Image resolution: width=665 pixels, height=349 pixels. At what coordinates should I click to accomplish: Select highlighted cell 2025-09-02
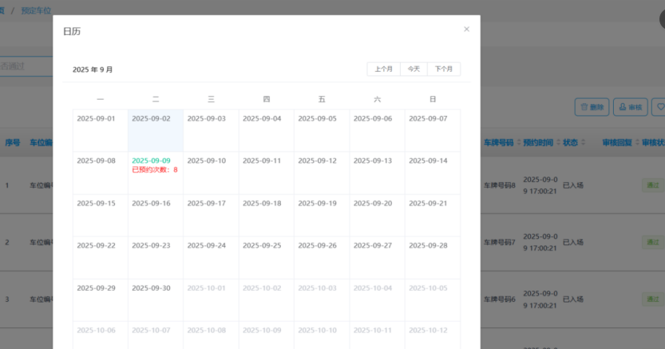(156, 131)
